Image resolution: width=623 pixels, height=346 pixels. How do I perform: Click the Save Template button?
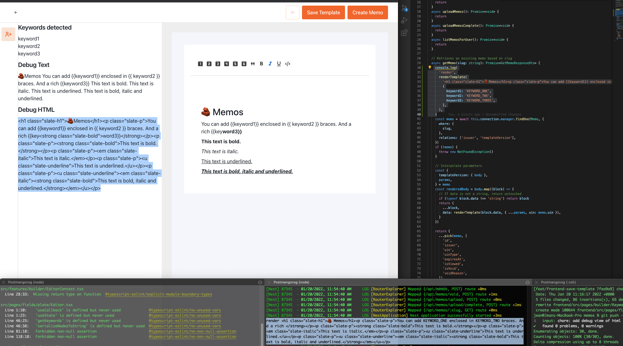click(323, 12)
